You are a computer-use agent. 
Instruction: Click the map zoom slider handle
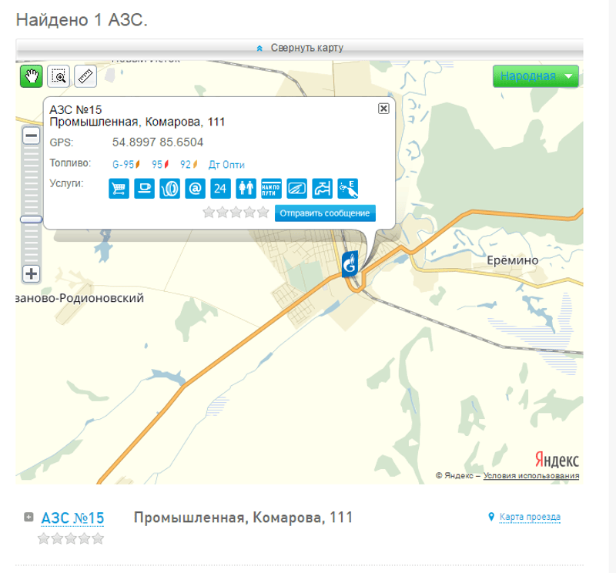point(32,219)
